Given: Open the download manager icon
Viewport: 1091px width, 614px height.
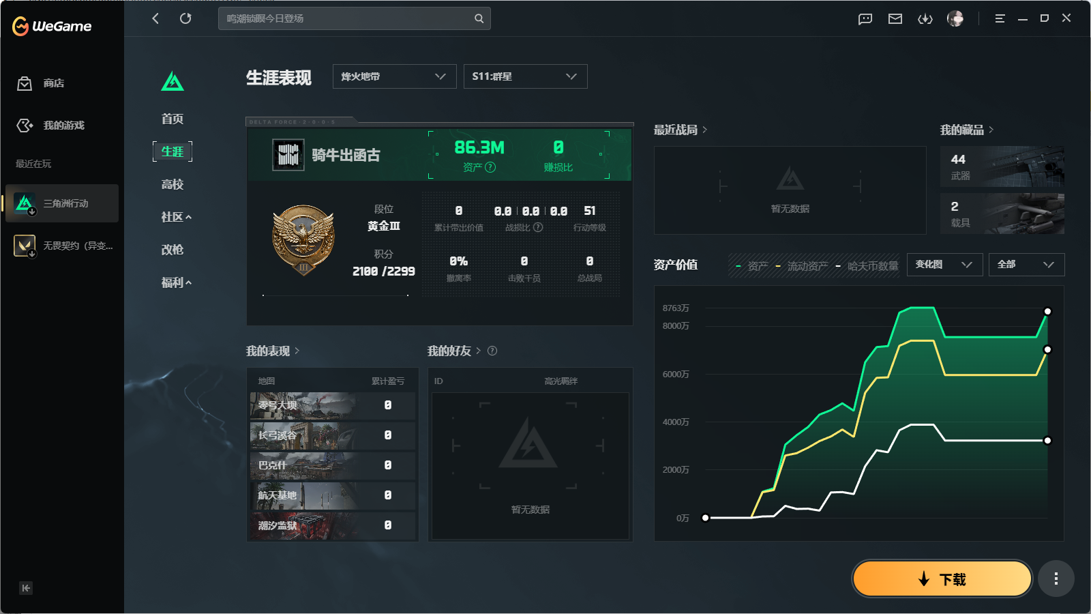Looking at the screenshot, I should 925,19.
